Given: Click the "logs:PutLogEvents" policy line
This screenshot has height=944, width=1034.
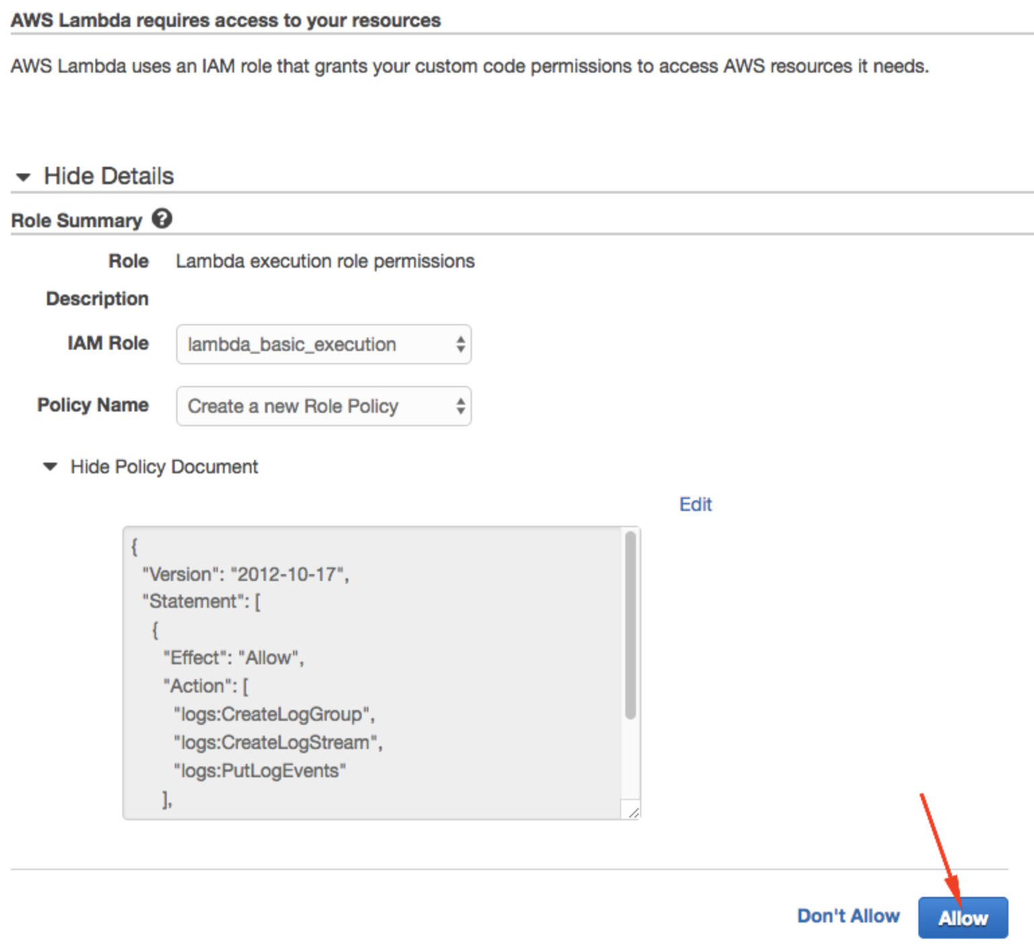Looking at the screenshot, I should click(260, 771).
